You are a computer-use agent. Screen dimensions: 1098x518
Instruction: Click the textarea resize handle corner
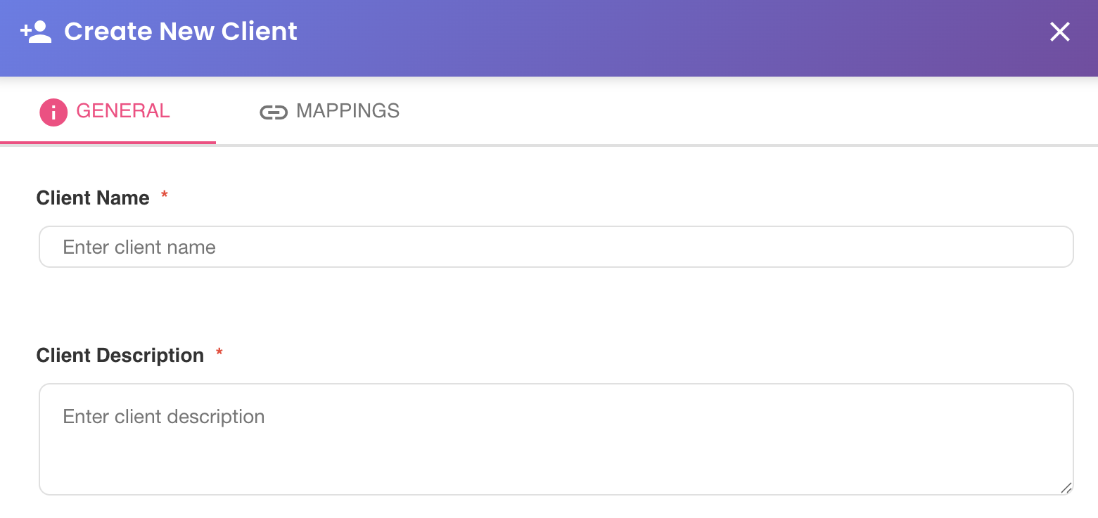[1066, 487]
